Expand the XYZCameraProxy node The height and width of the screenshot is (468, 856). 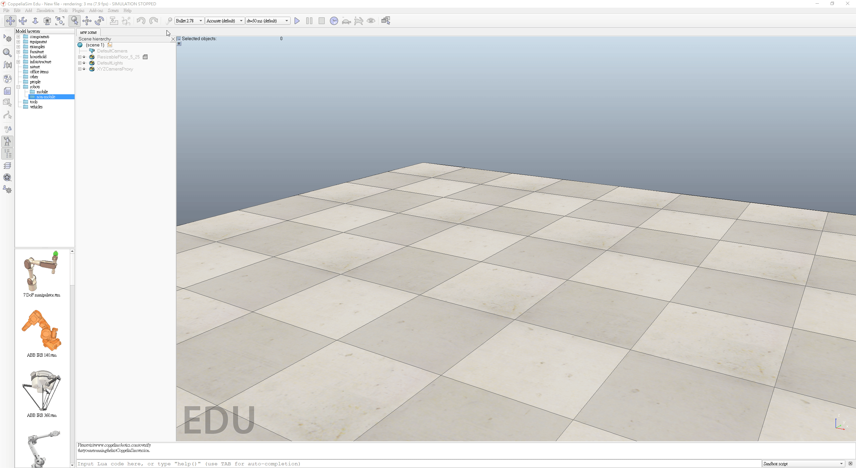click(x=80, y=69)
